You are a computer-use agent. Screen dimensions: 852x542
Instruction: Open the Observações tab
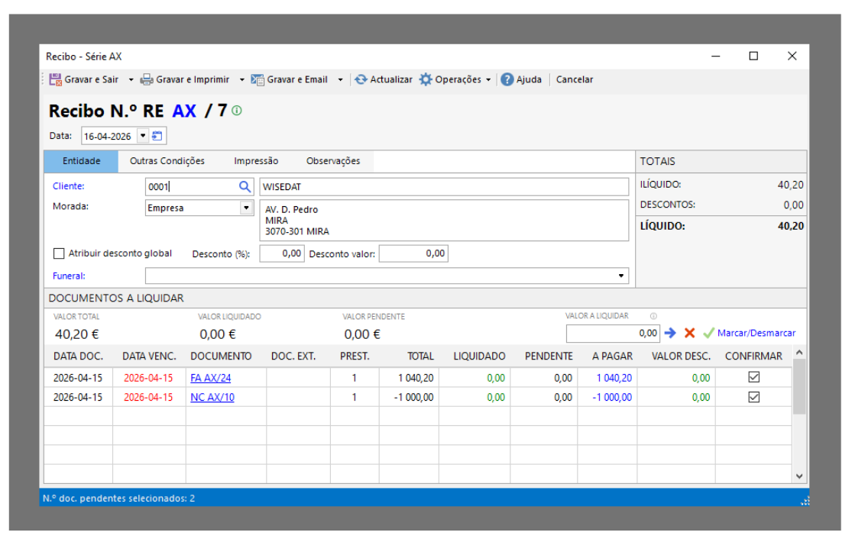(332, 161)
